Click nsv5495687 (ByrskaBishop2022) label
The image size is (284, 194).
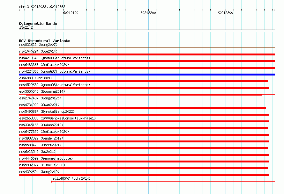point(47,111)
